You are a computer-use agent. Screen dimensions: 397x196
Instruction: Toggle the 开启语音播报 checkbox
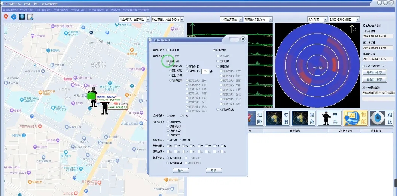click(x=364, y=88)
